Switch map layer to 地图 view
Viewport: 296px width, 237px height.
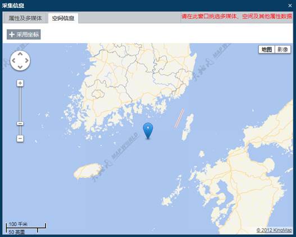(x=267, y=49)
